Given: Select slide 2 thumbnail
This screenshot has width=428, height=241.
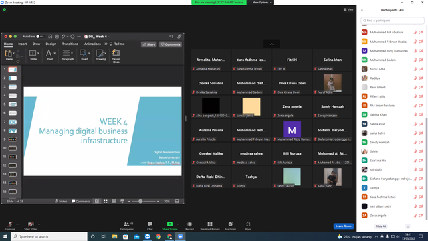Looking at the screenshot, I should (x=13, y=78).
